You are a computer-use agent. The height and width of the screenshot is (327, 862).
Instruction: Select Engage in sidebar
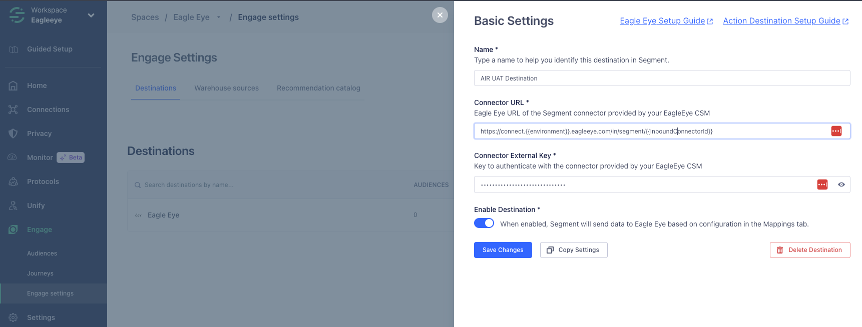pyautogui.click(x=40, y=229)
